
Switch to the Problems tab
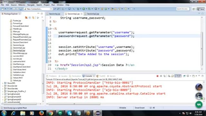pyautogui.click(x=51, y=76)
